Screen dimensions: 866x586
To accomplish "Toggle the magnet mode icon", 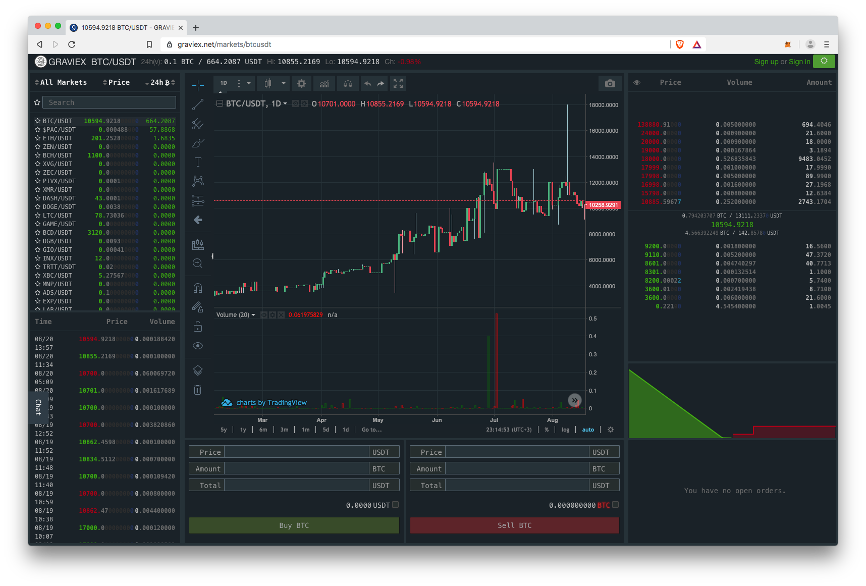I will (x=198, y=288).
